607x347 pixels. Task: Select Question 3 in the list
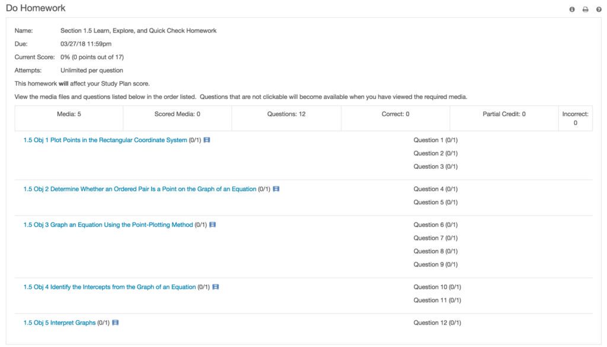(x=435, y=166)
